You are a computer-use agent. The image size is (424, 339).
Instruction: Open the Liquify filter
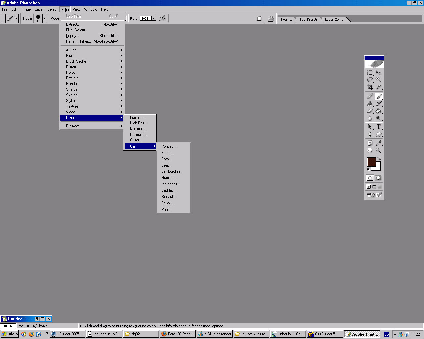[92, 36]
